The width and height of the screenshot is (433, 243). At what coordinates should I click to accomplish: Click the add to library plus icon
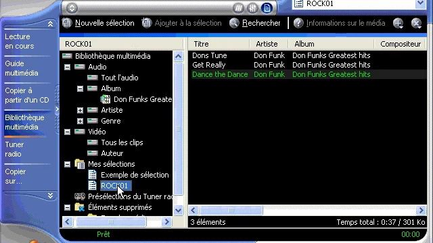[x=398, y=23]
